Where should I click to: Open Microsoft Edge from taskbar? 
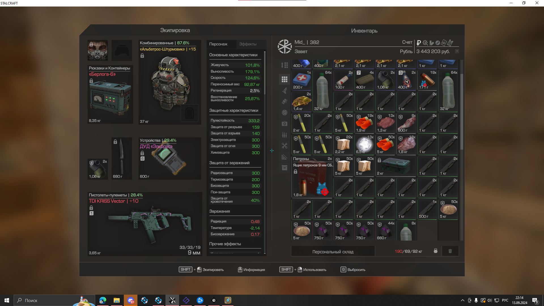point(103,300)
